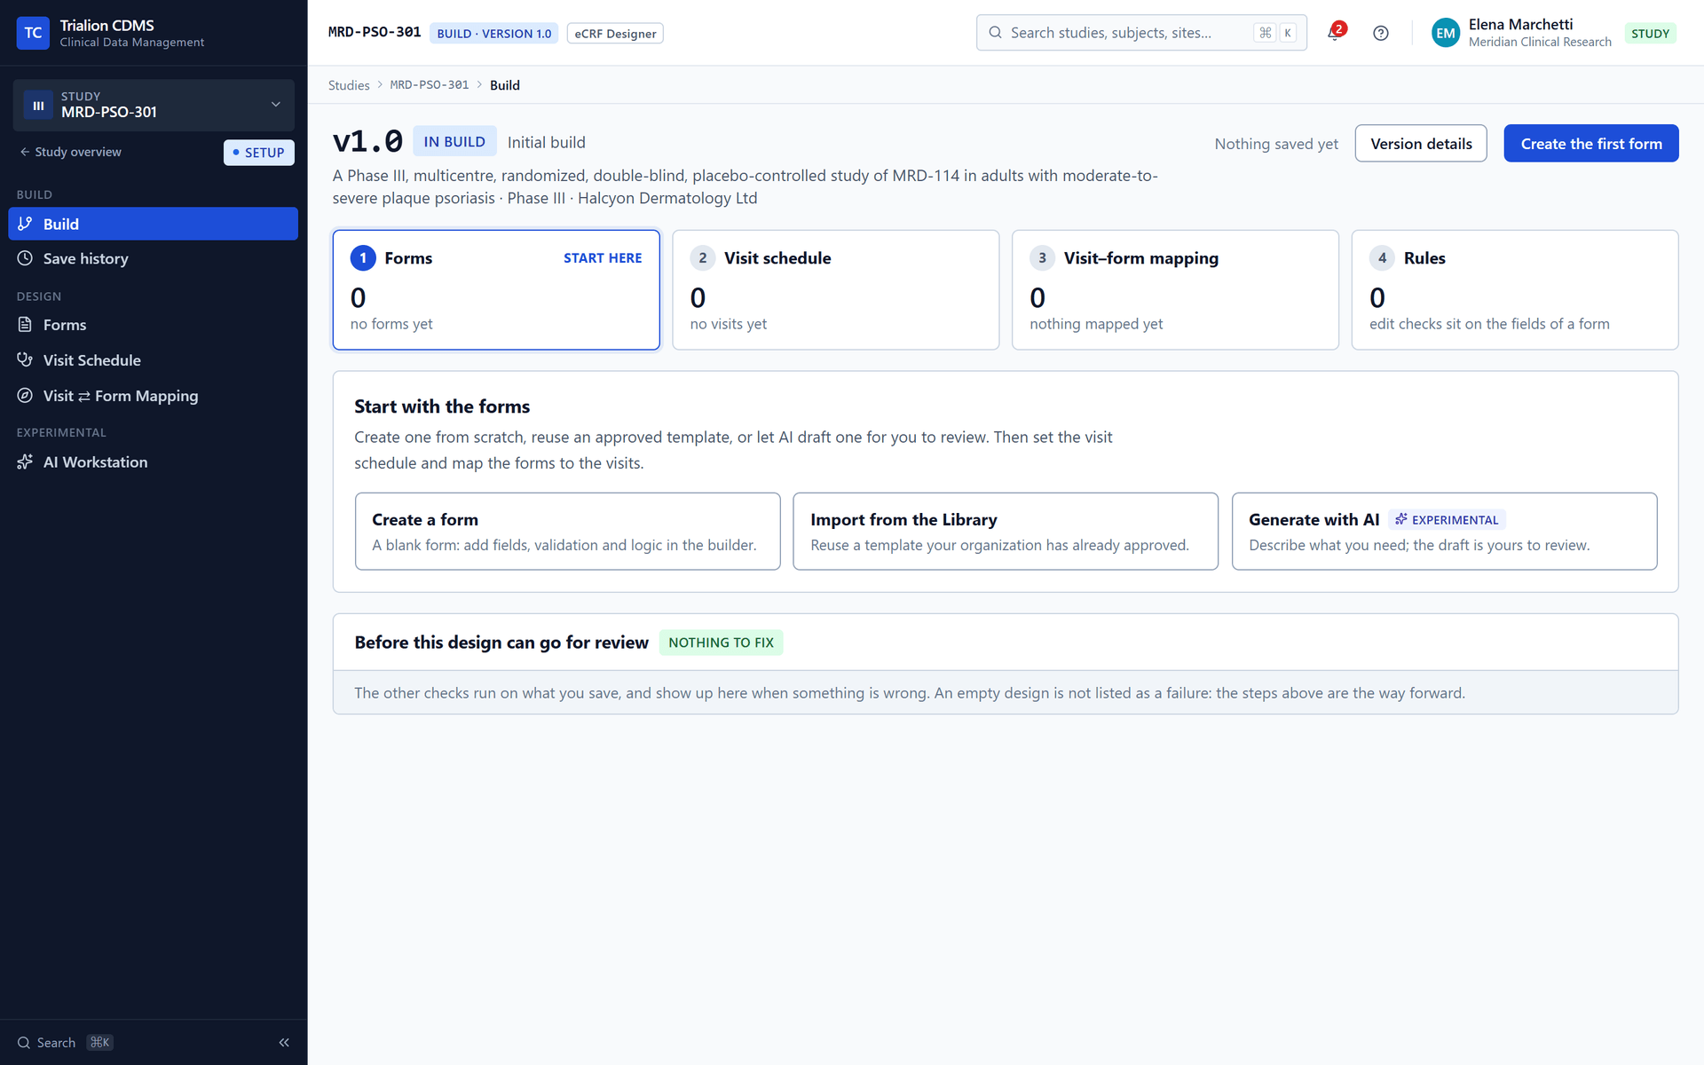The image size is (1704, 1065).
Task: Open the Forms step card
Action: coord(496,290)
